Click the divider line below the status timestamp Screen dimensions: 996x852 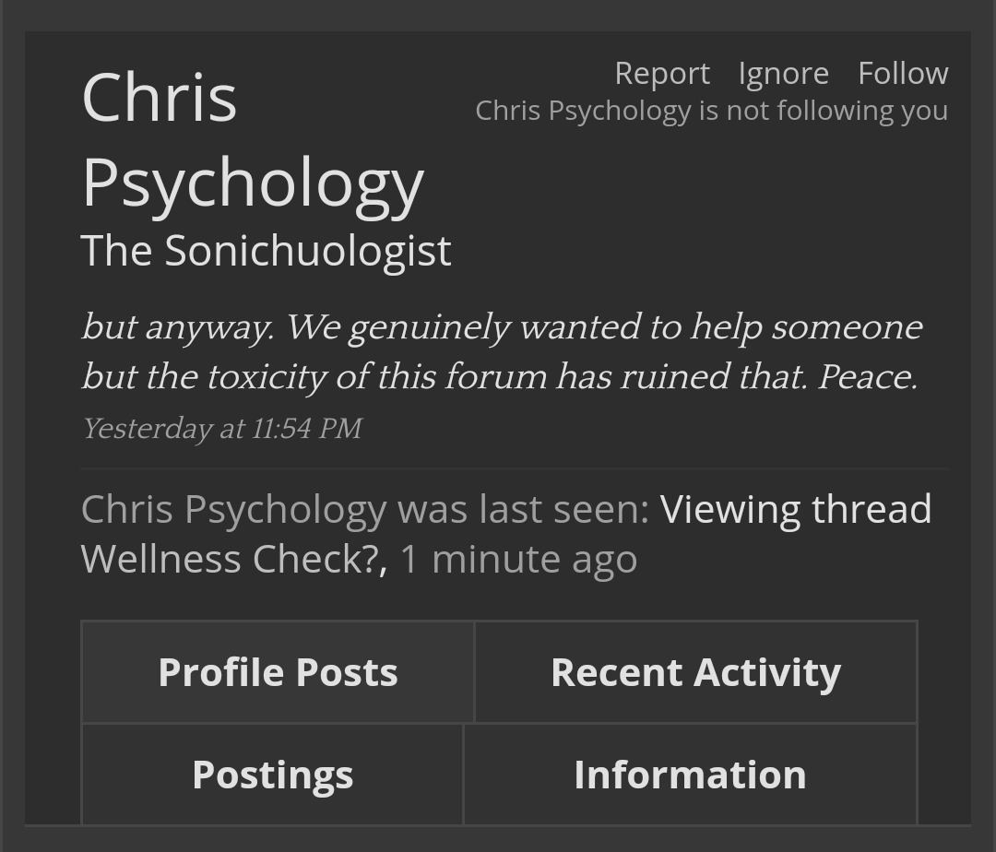[x=515, y=468]
